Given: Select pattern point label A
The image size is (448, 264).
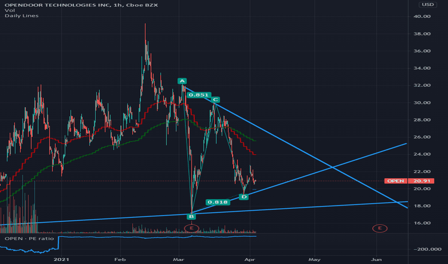Looking at the screenshot, I should point(182,81).
